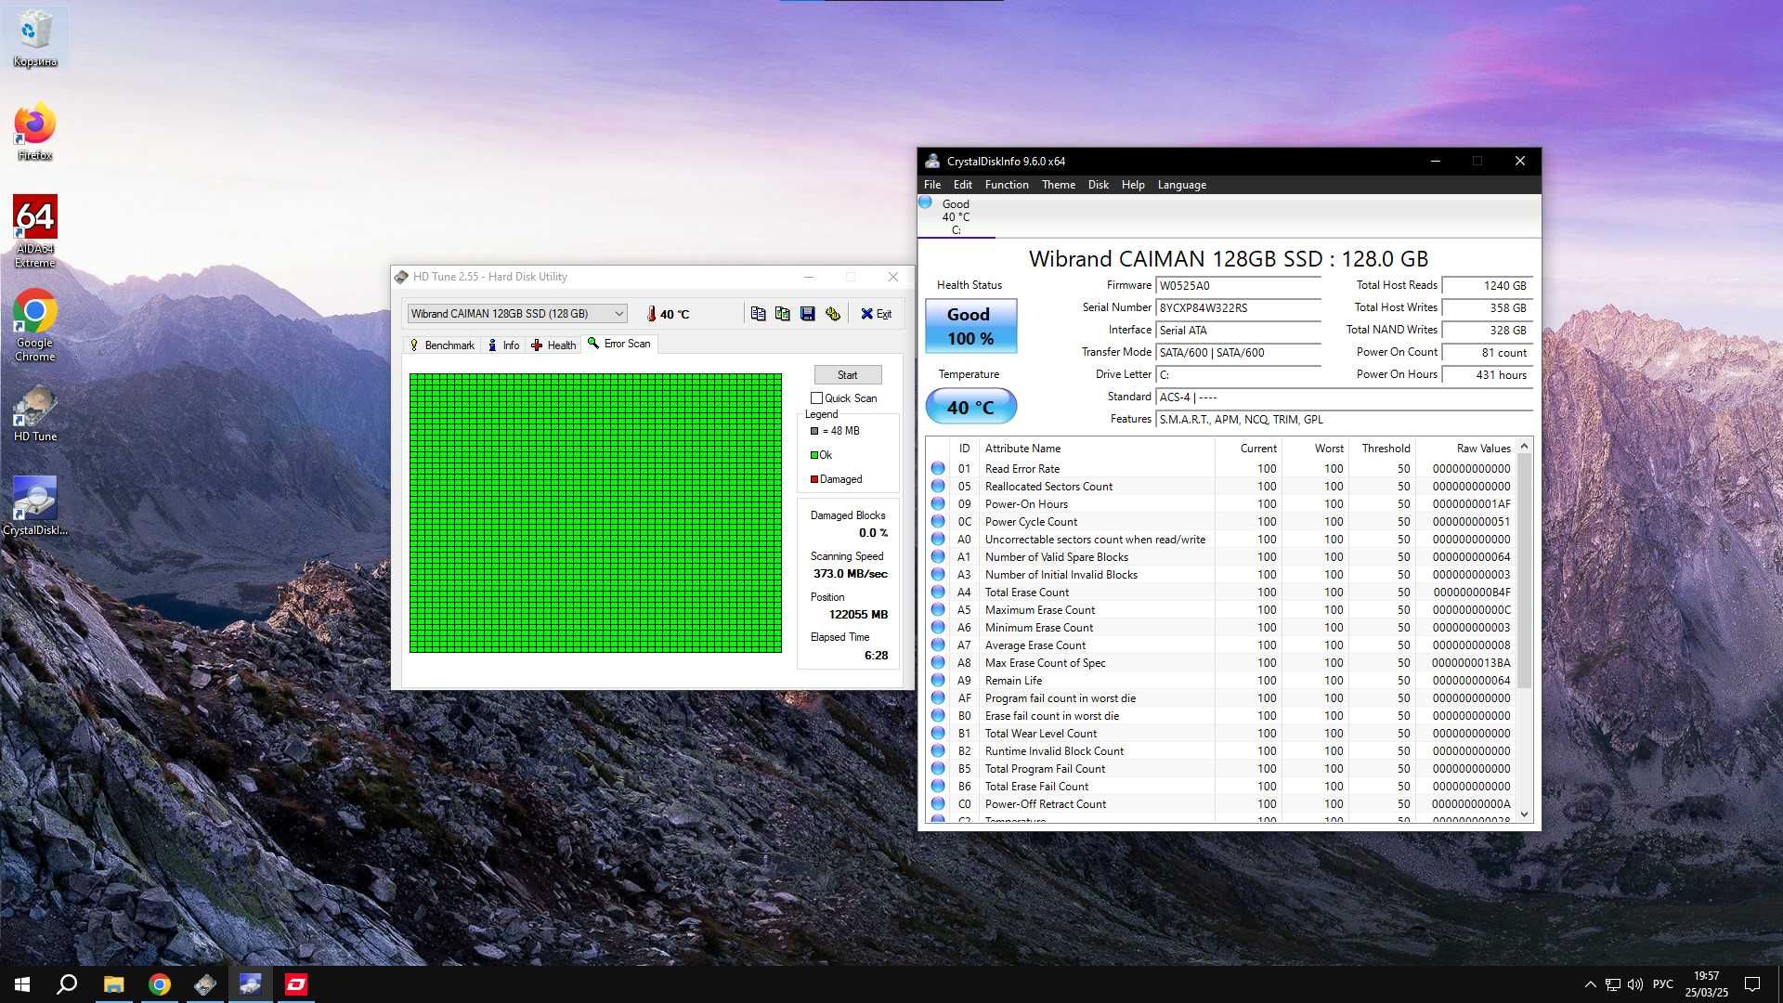The width and height of the screenshot is (1783, 1003).
Task: Open File Explorer from the taskbar
Action: 113,984
